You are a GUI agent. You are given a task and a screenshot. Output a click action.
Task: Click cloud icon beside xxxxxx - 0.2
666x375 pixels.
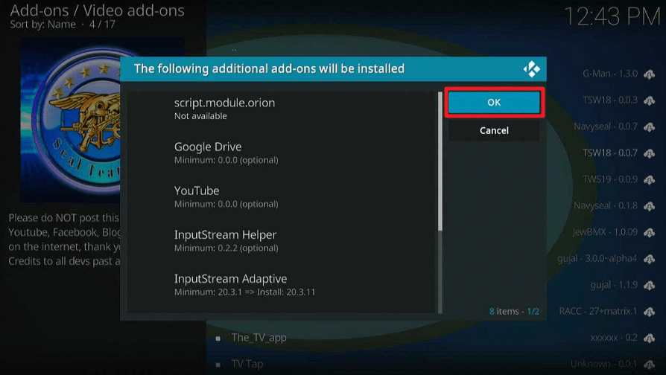point(649,338)
